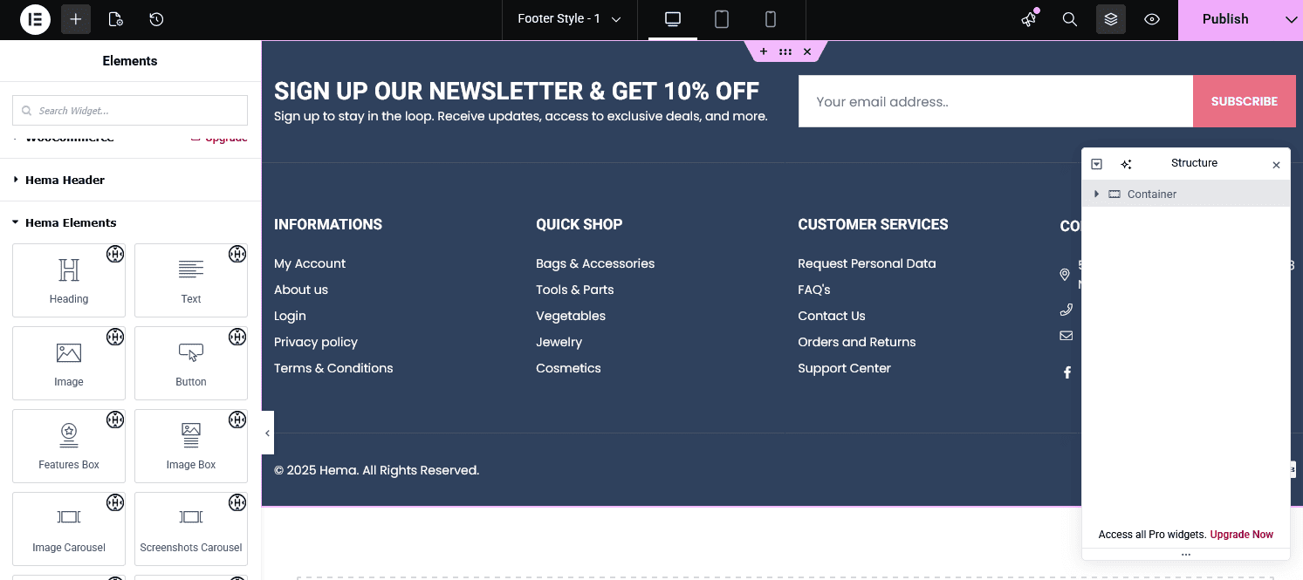
Task: Switch to Tablet responsive view
Action: coord(722,19)
